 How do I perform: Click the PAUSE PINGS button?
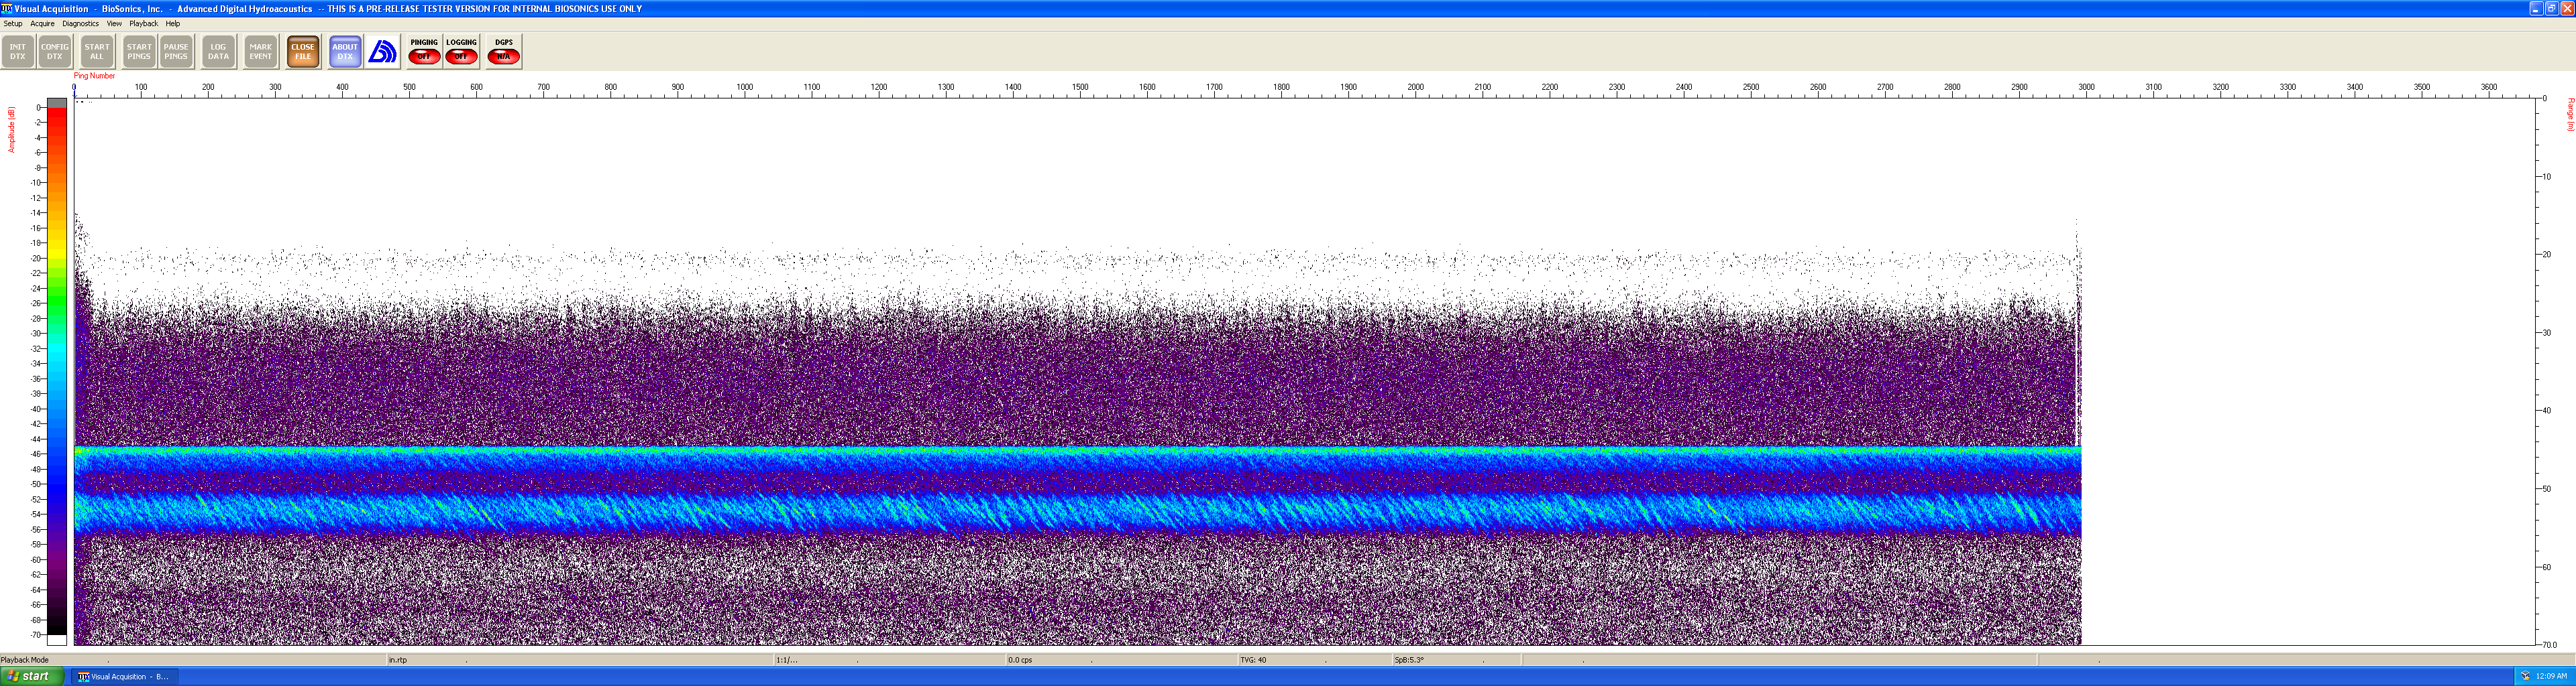click(176, 52)
